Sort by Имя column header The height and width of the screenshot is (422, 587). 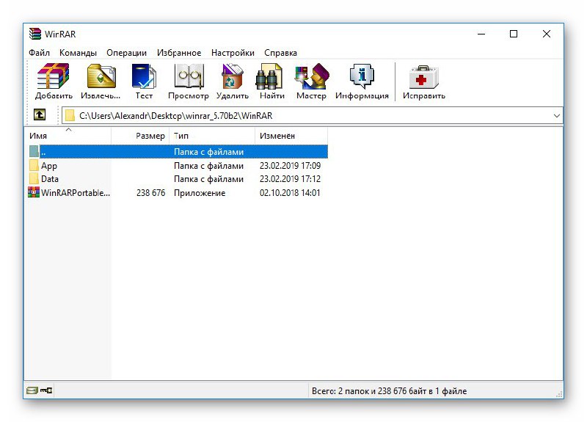click(x=68, y=136)
